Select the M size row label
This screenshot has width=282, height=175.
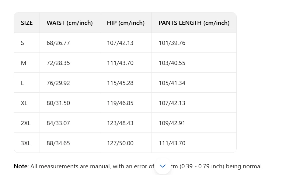click(x=23, y=63)
